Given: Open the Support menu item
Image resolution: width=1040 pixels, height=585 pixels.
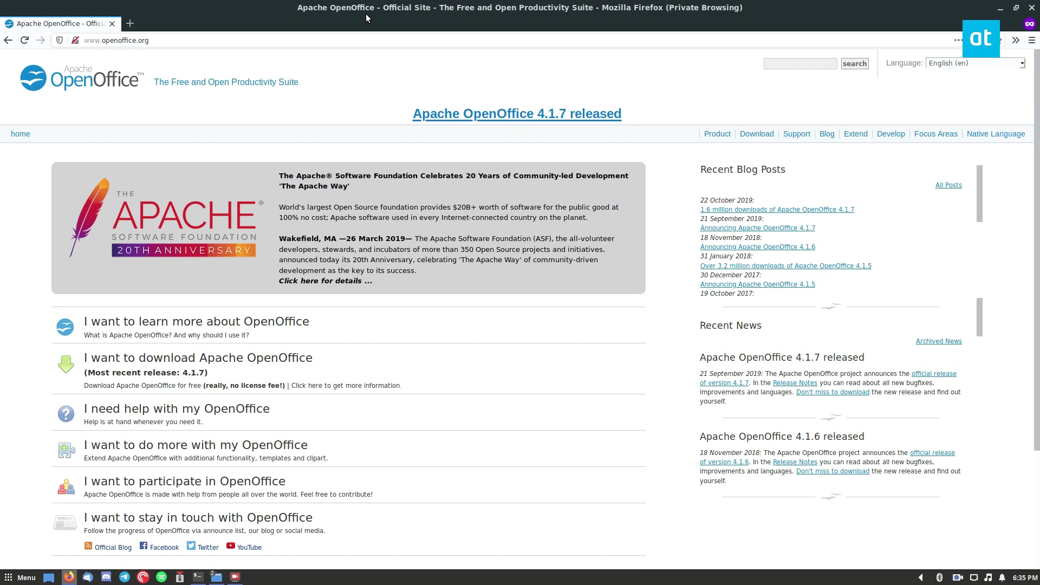Looking at the screenshot, I should (x=796, y=134).
